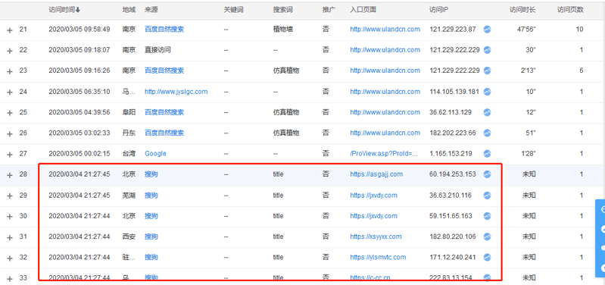This screenshot has height=285, width=605.
Task: Open the https://xsyyxx.com entry link
Action: pos(376,236)
